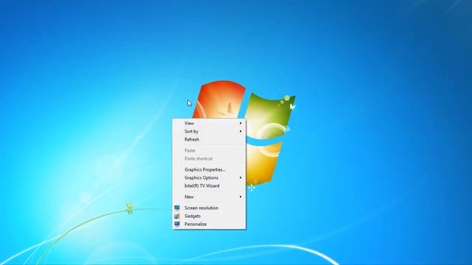The height and width of the screenshot is (265, 472).
Task: Open the New submenu
Action: click(x=209, y=197)
